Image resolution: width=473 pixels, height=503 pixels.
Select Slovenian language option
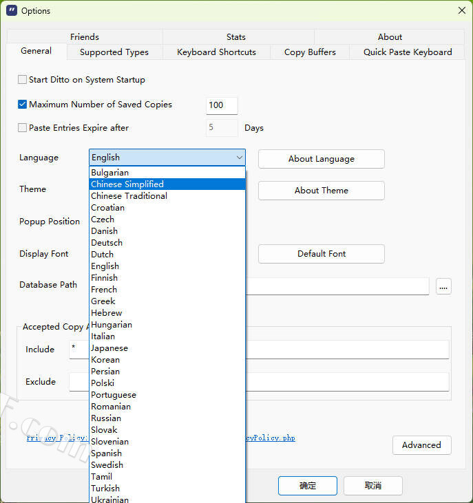tap(167, 442)
